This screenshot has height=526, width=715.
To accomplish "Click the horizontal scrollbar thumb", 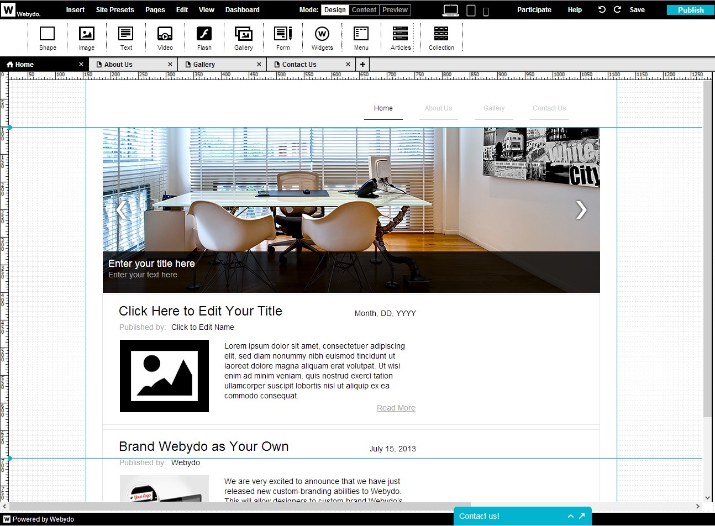I will tap(240, 506).
